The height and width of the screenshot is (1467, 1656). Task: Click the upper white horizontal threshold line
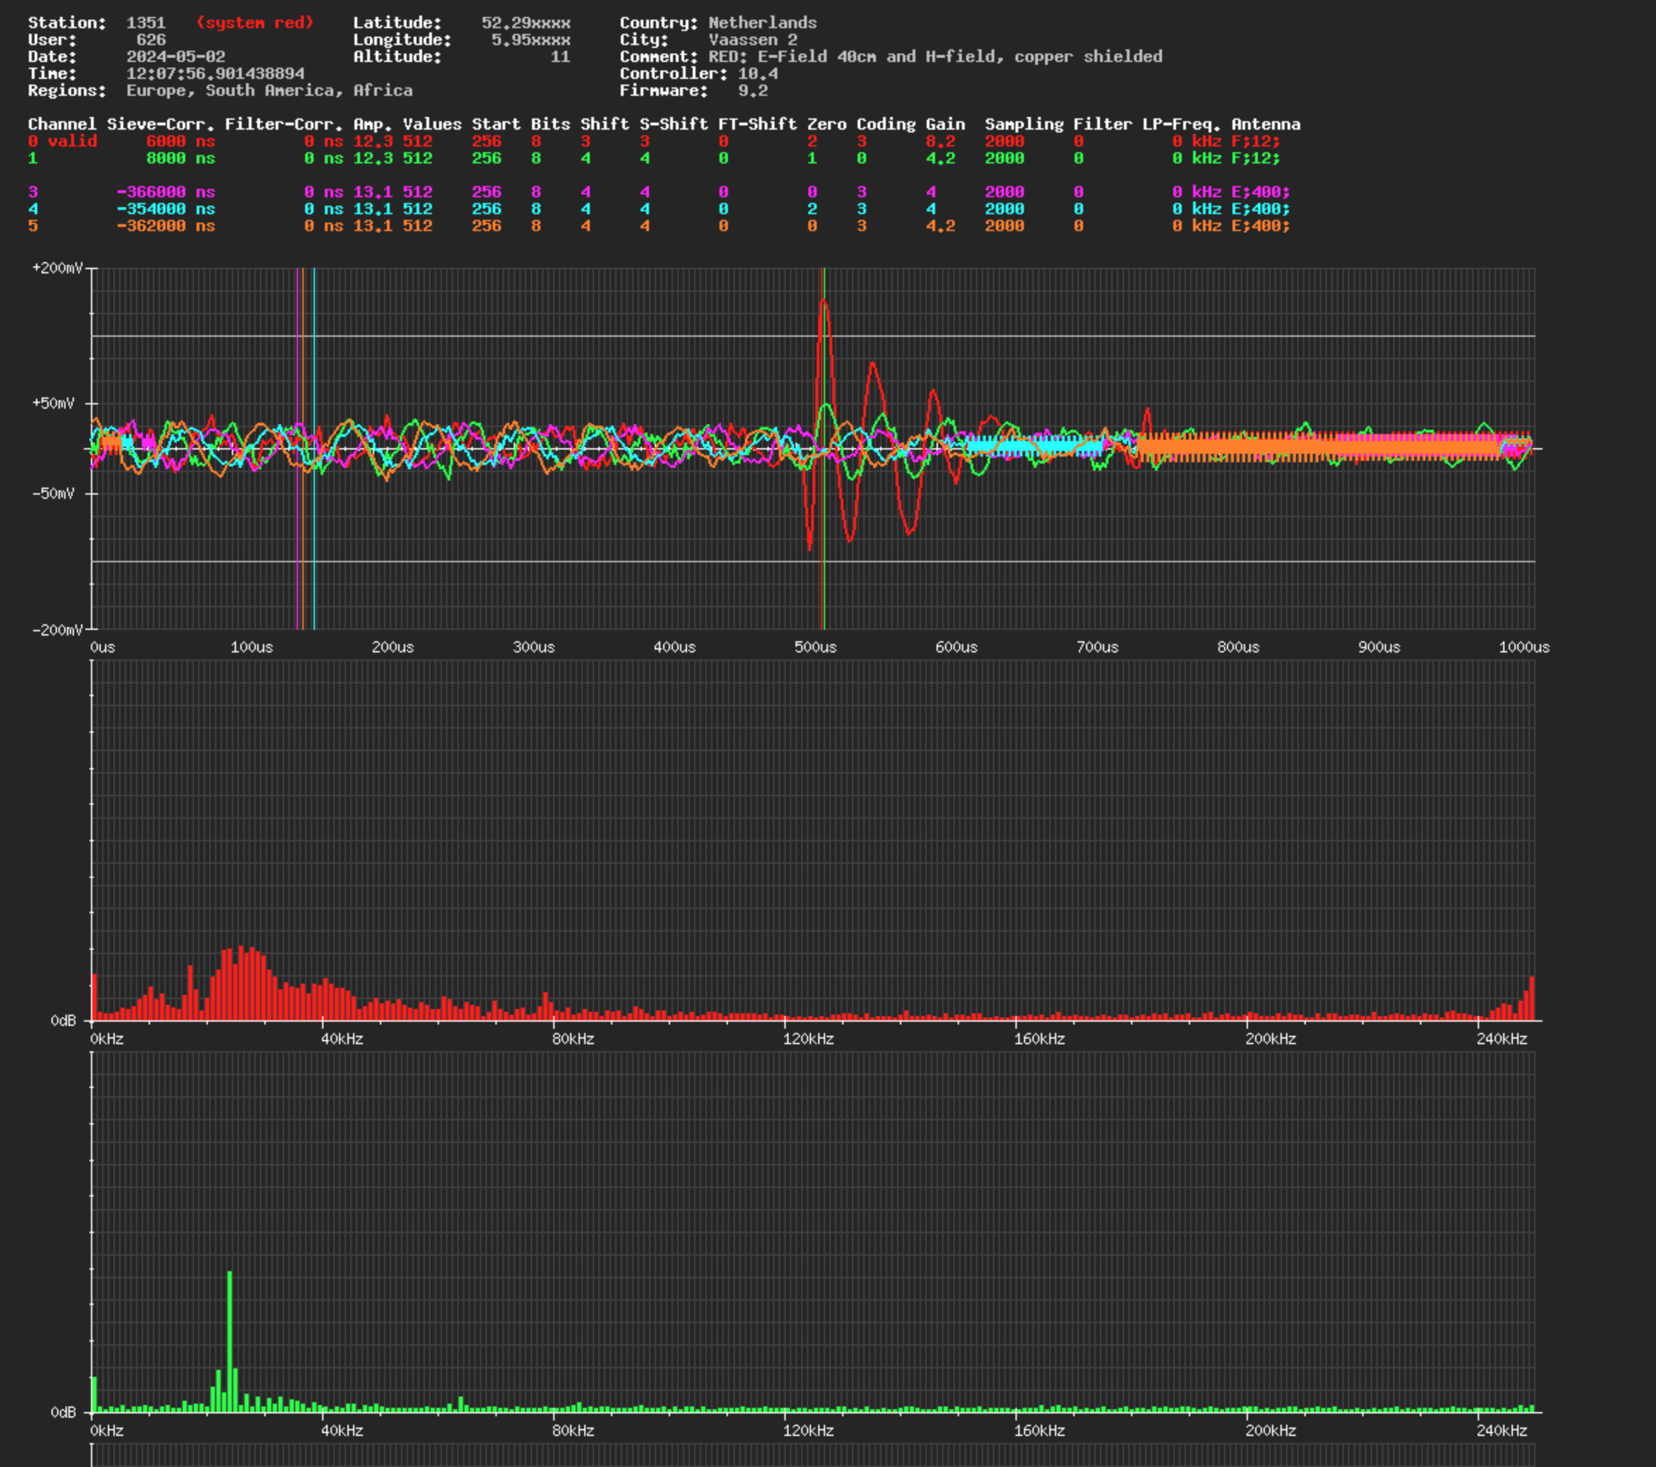tap(813, 335)
